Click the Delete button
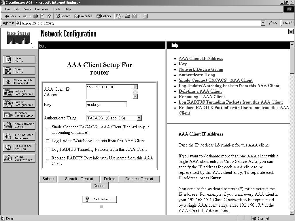 tap(110, 179)
